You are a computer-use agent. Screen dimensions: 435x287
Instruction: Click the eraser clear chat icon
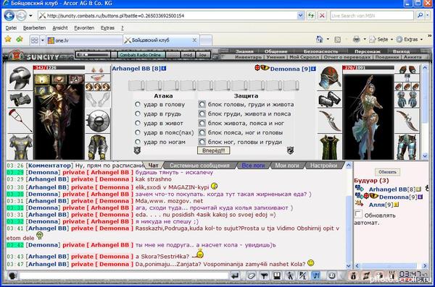pyautogui.click(x=251, y=275)
